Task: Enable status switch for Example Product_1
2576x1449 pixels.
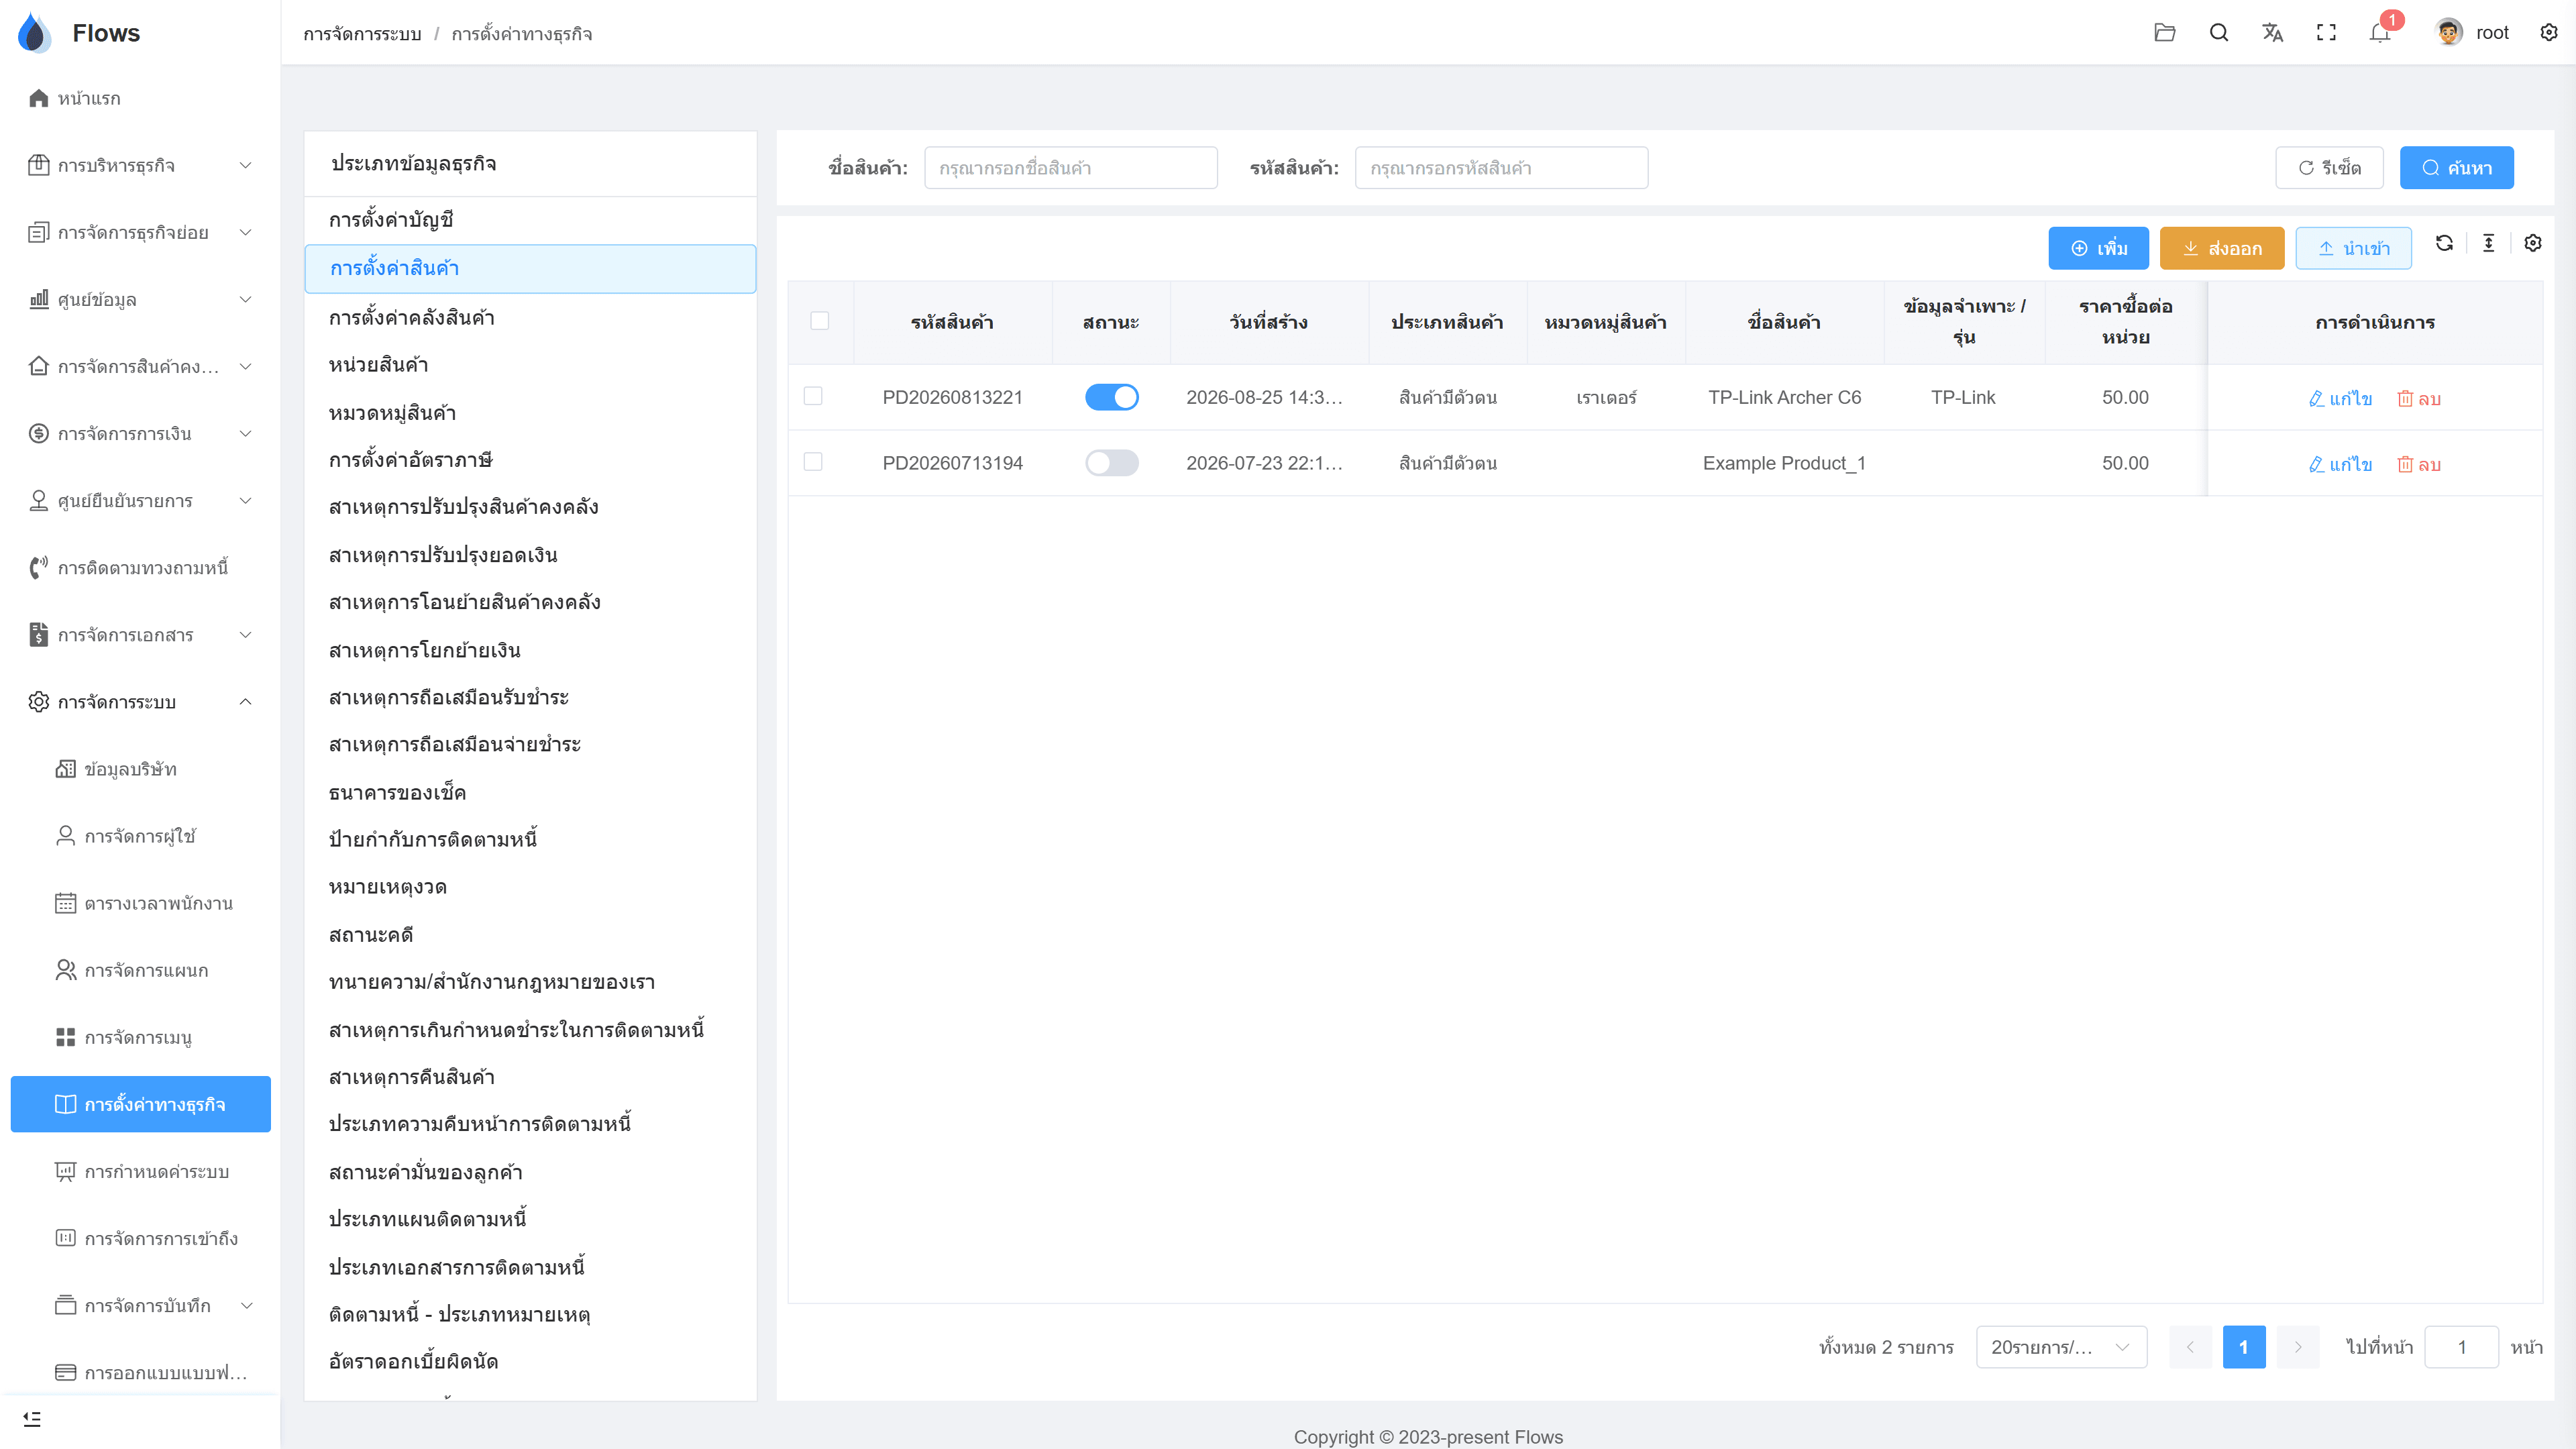Action: 1111,462
